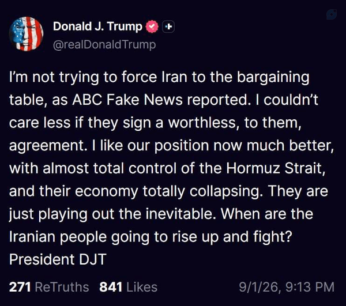Click the "Hormuz Strait" text
346x306 pixels.
[x=276, y=168]
